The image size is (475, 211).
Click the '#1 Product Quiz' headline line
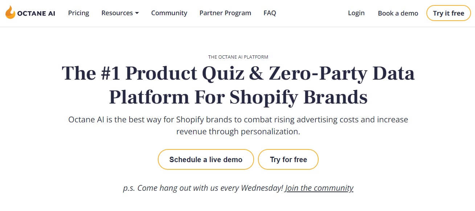(238, 73)
